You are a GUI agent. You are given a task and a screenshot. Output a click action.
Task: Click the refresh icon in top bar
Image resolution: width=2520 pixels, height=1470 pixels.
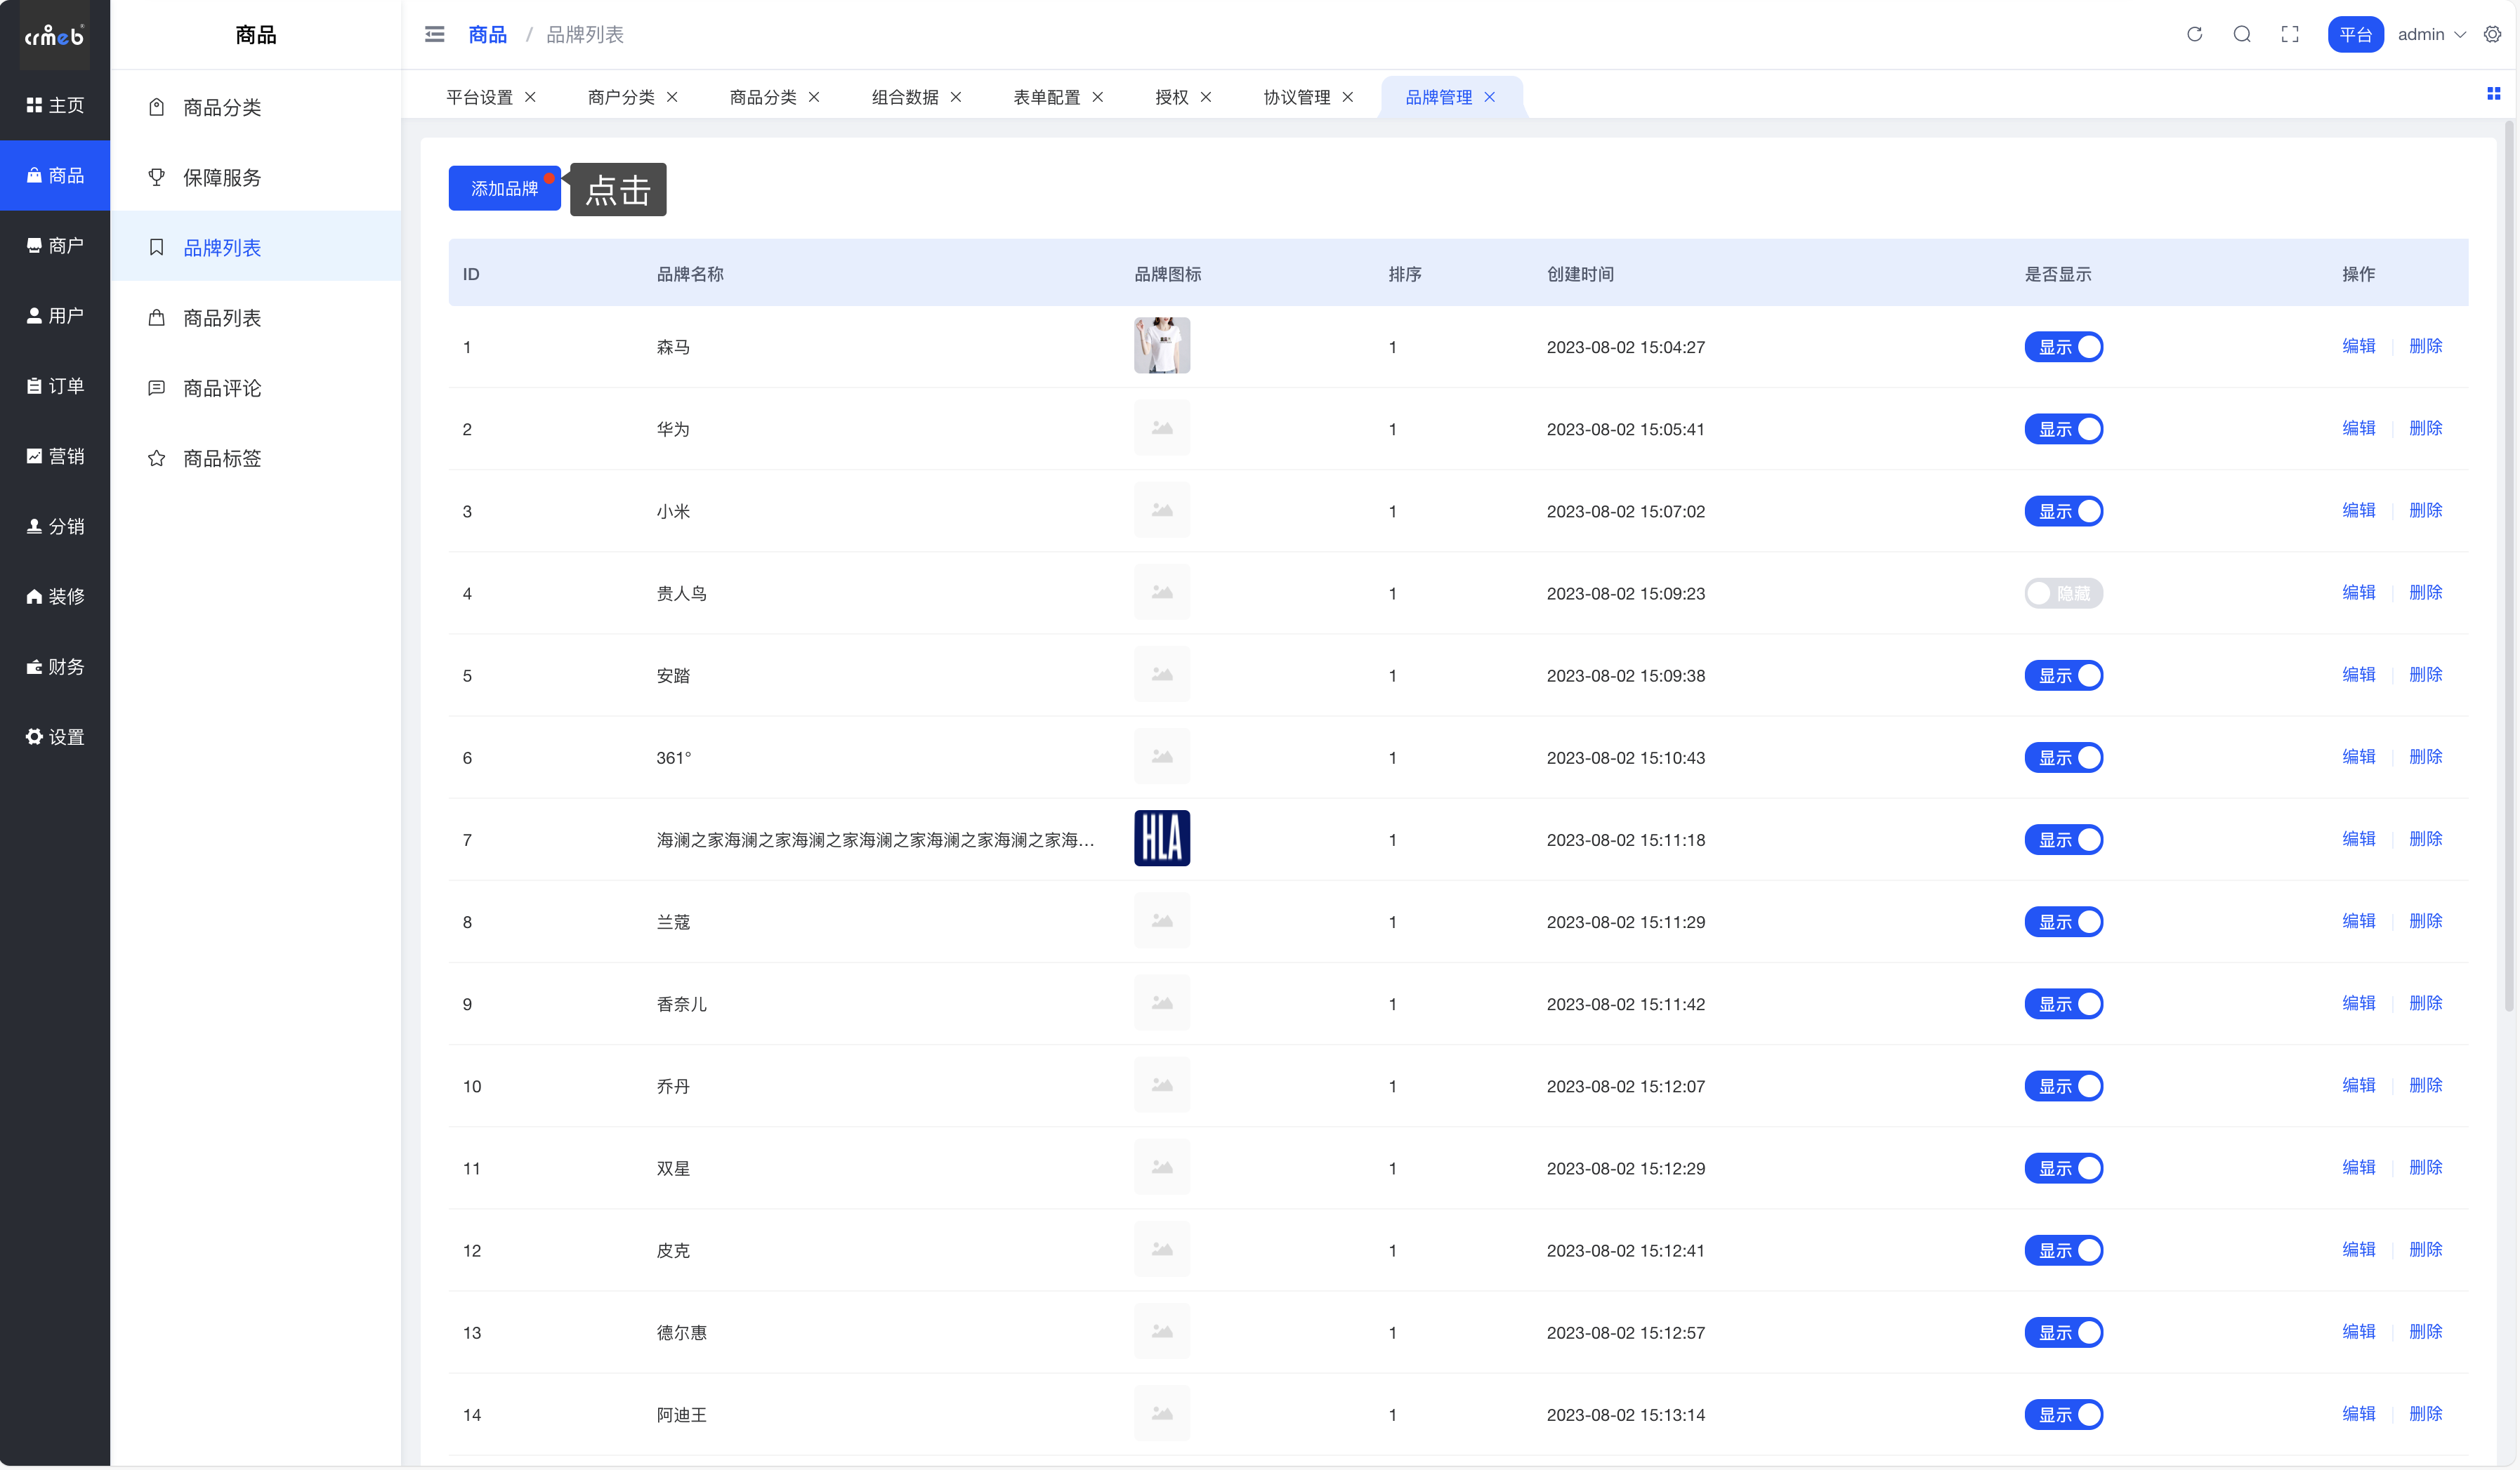pos(2194,34)
